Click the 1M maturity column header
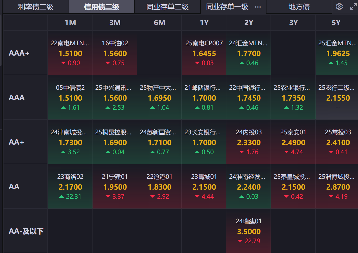Image resolution: width=358 pixels, height=253 pixels. [70, 23]
